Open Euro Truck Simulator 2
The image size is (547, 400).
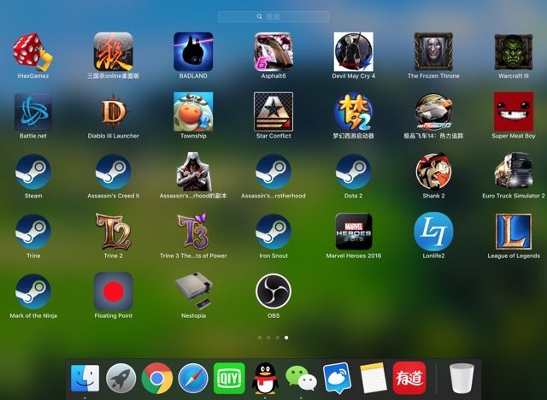(x=513, y=171)
